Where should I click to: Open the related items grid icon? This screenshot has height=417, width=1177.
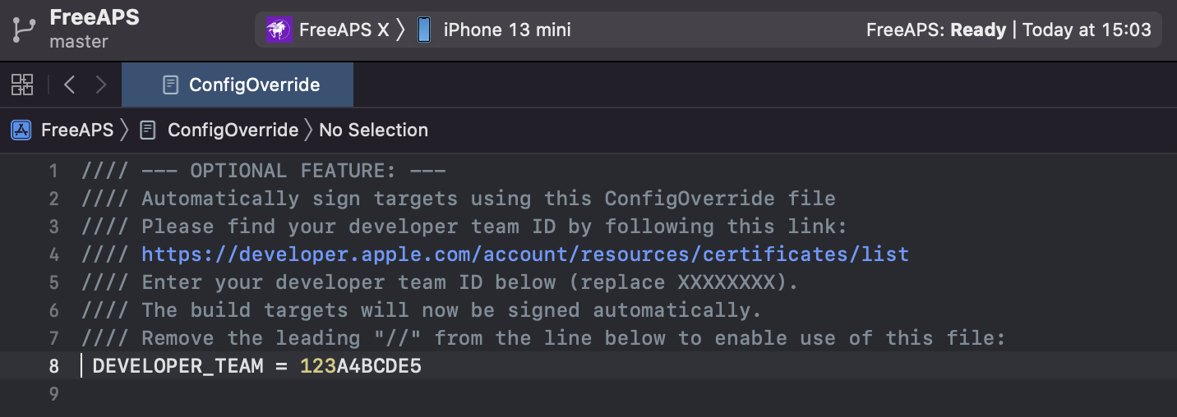pos(22,84)
